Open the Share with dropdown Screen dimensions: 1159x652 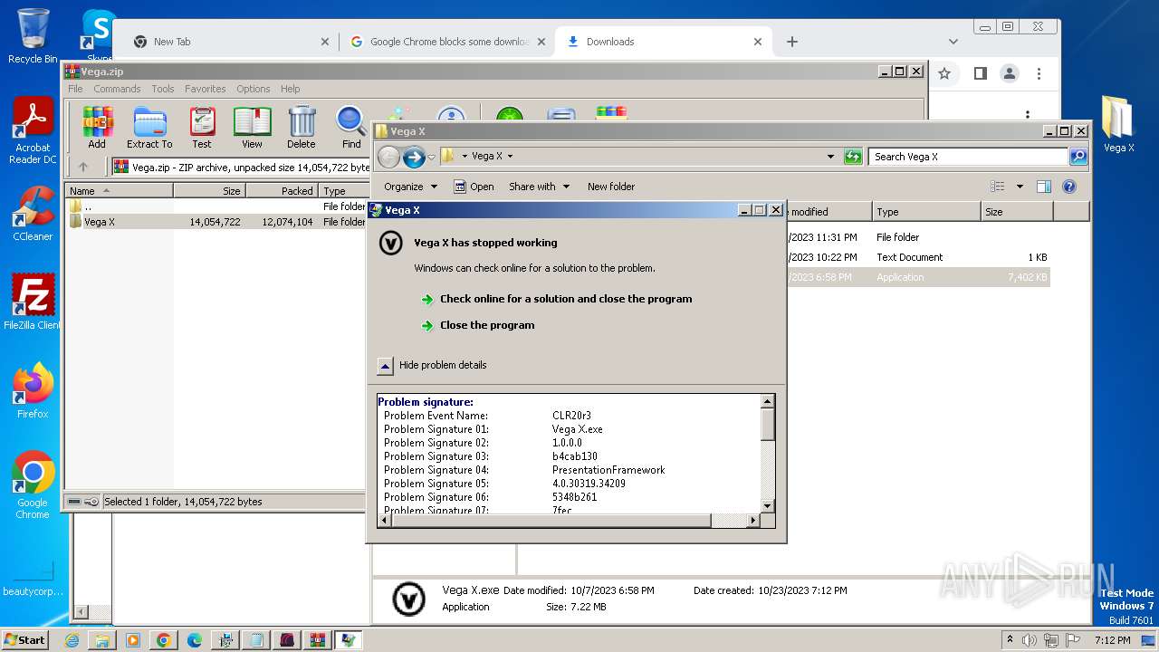click(540, 187)
